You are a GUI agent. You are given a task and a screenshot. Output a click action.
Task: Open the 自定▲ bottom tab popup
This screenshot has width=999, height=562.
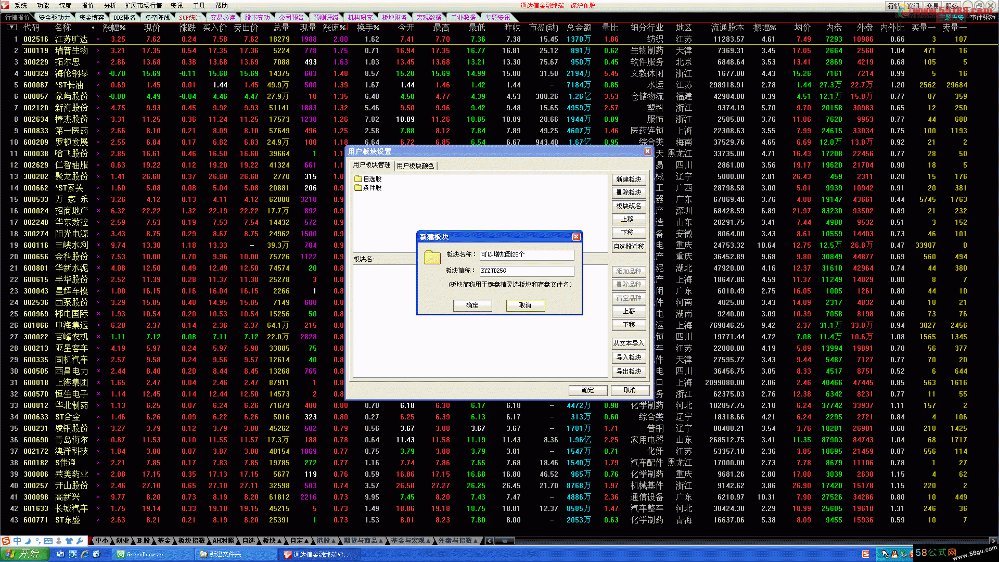299,541
